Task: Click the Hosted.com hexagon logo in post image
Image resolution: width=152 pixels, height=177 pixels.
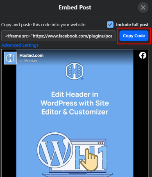Action: click(x=75, y=71)
